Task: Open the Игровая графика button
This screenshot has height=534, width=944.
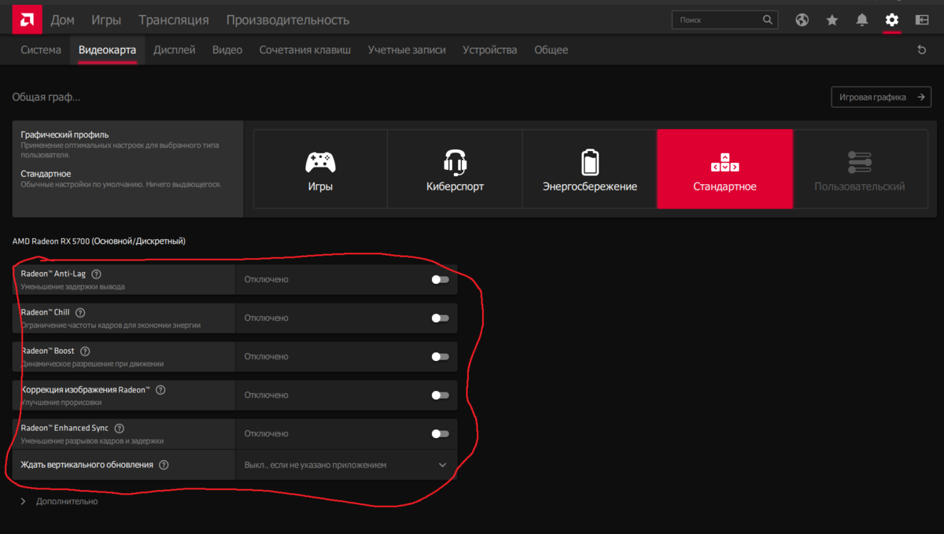Action: 881,97
